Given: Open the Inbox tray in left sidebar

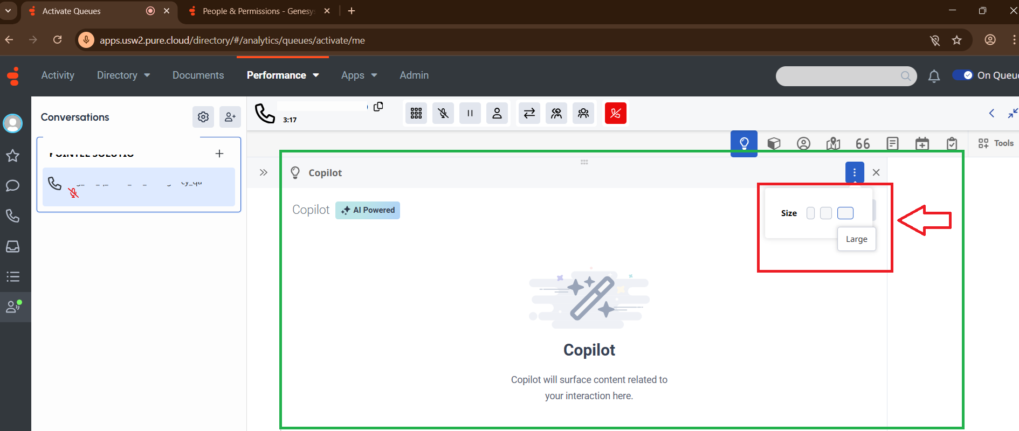Looking at the screenshot, I should (x=13, y=246).
